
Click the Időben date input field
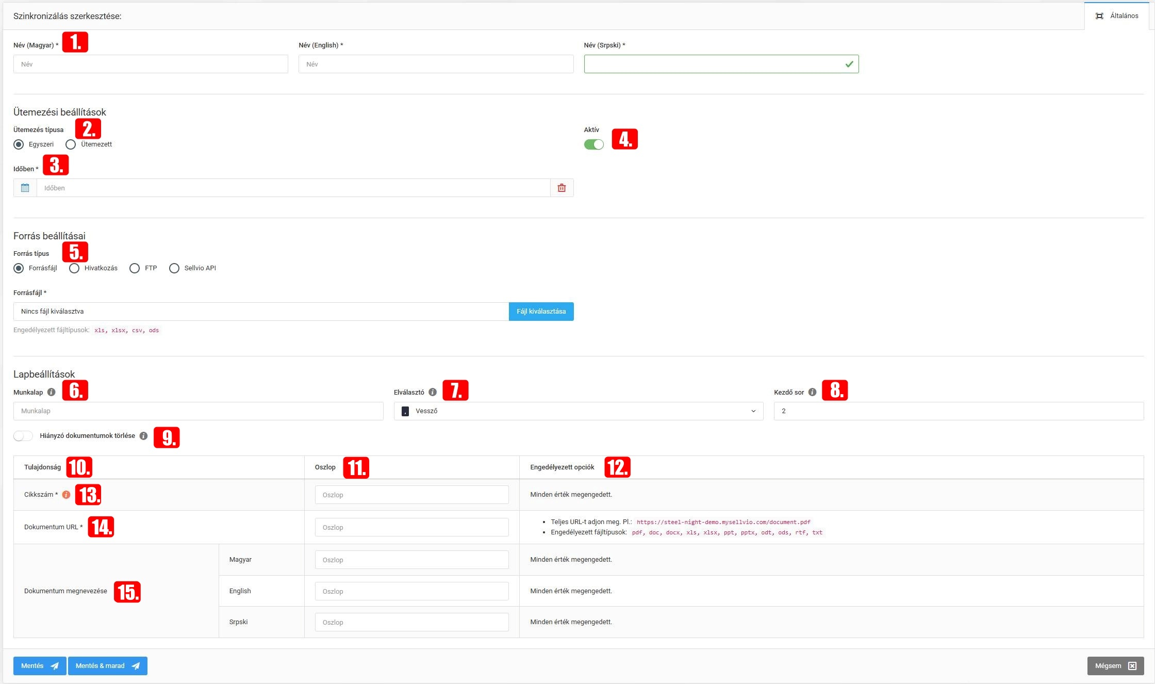(x=293, y=188)
